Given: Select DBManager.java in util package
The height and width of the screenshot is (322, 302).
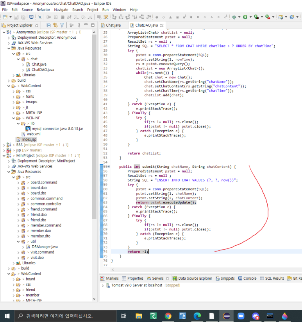Looking at the screenshot, I should tap(45, 247).
